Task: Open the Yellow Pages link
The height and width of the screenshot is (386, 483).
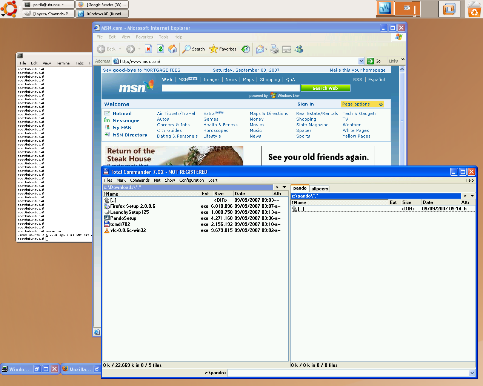Action: (356, 136)
